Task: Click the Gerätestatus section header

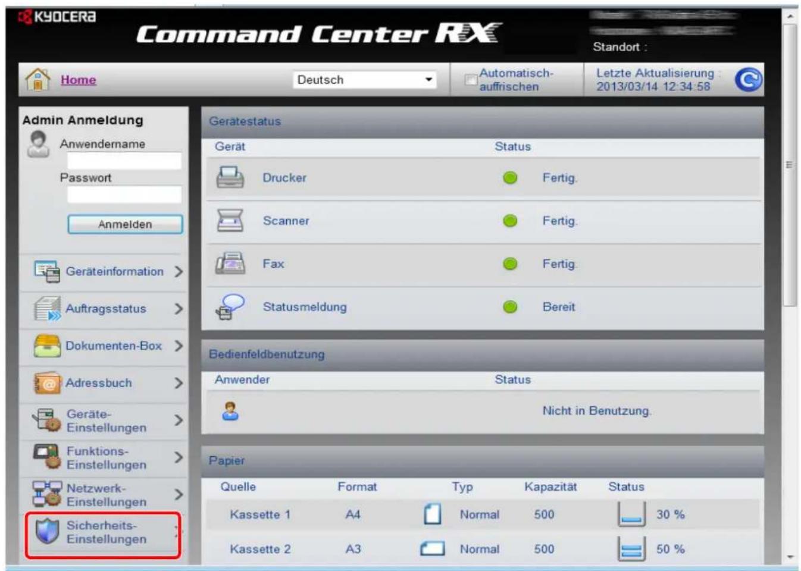Action: (x=483, y=121)
